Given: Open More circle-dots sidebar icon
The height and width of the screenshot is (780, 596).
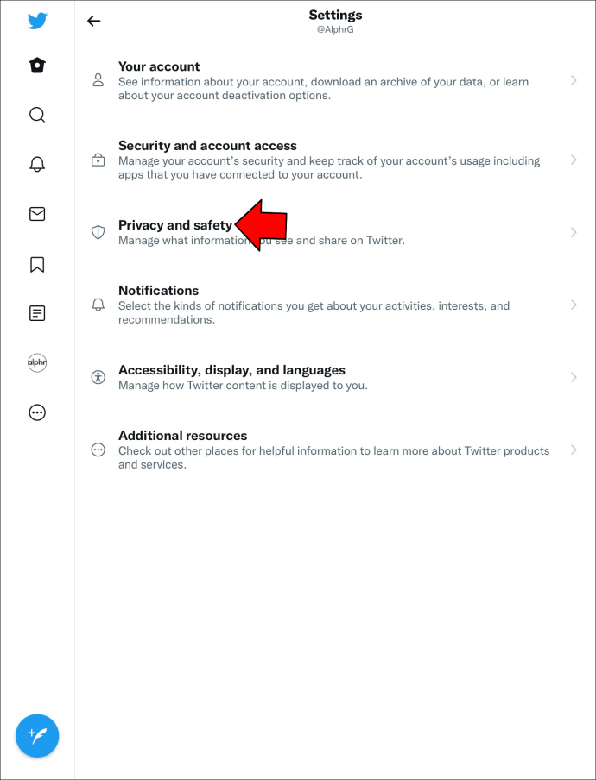Looking at the screenshot, I should [x=37, y=412].
